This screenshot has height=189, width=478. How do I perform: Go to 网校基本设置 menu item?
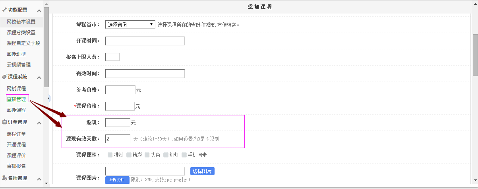(x=21, y=21)
